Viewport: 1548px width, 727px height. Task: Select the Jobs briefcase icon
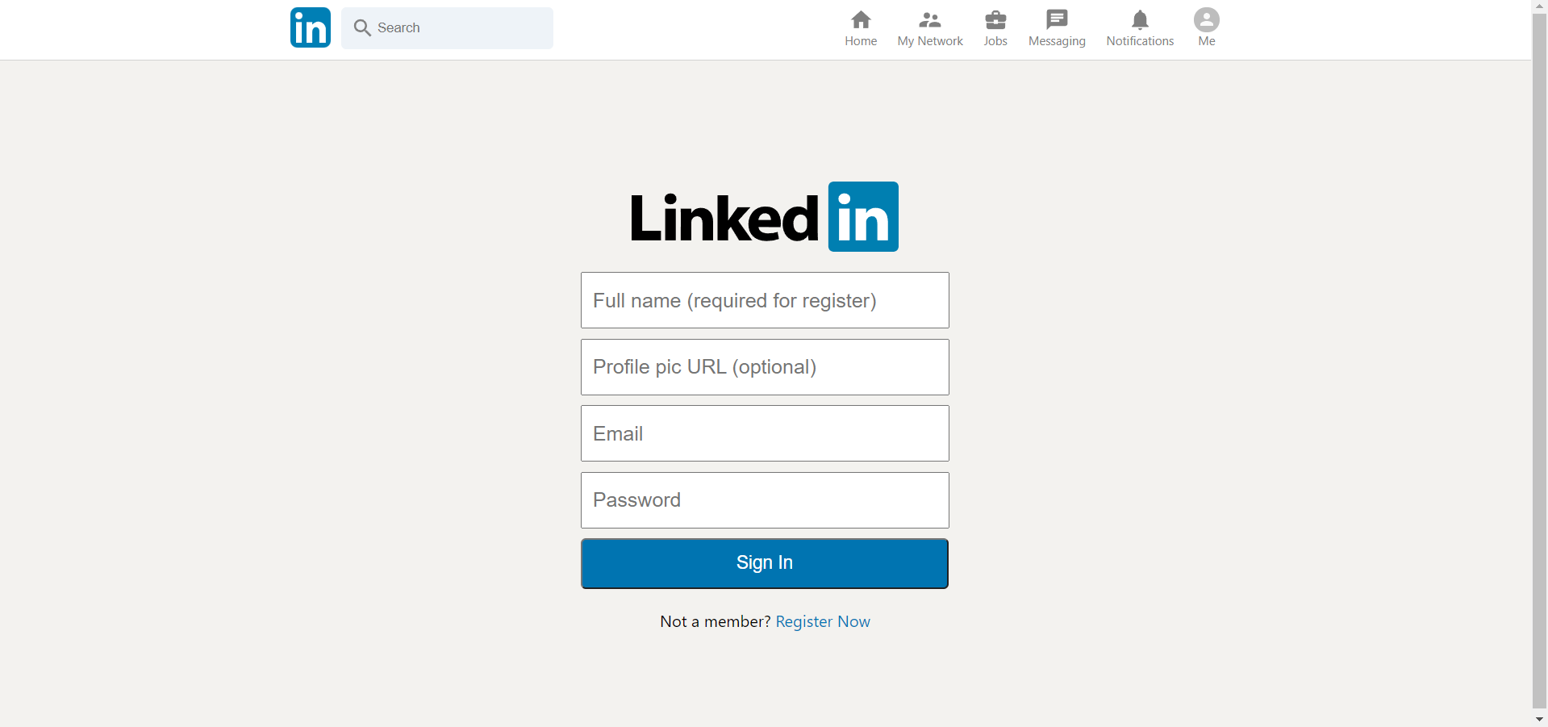pos(995,20)
